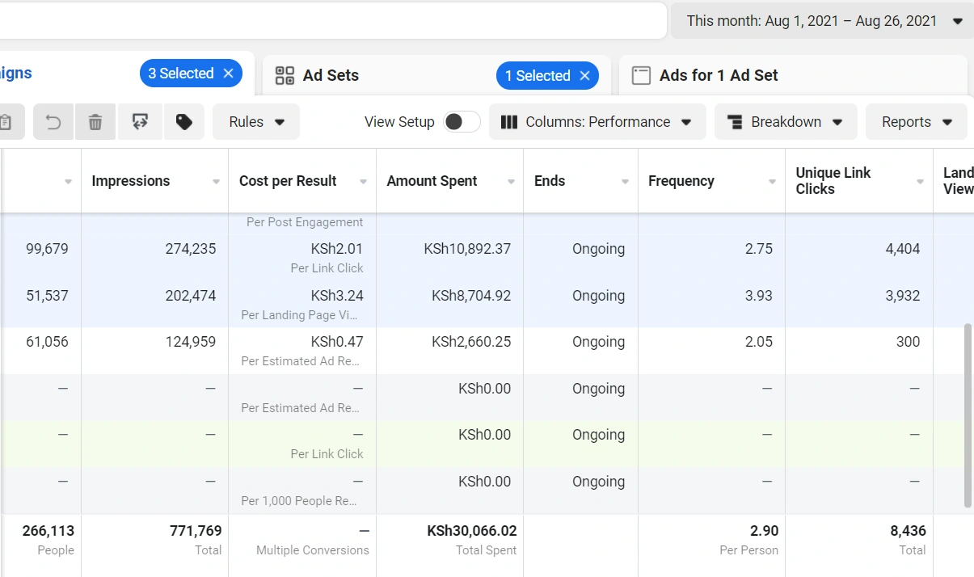
Task: Open Unique Link Clicks column arrow
Action: tap(920, 182)
